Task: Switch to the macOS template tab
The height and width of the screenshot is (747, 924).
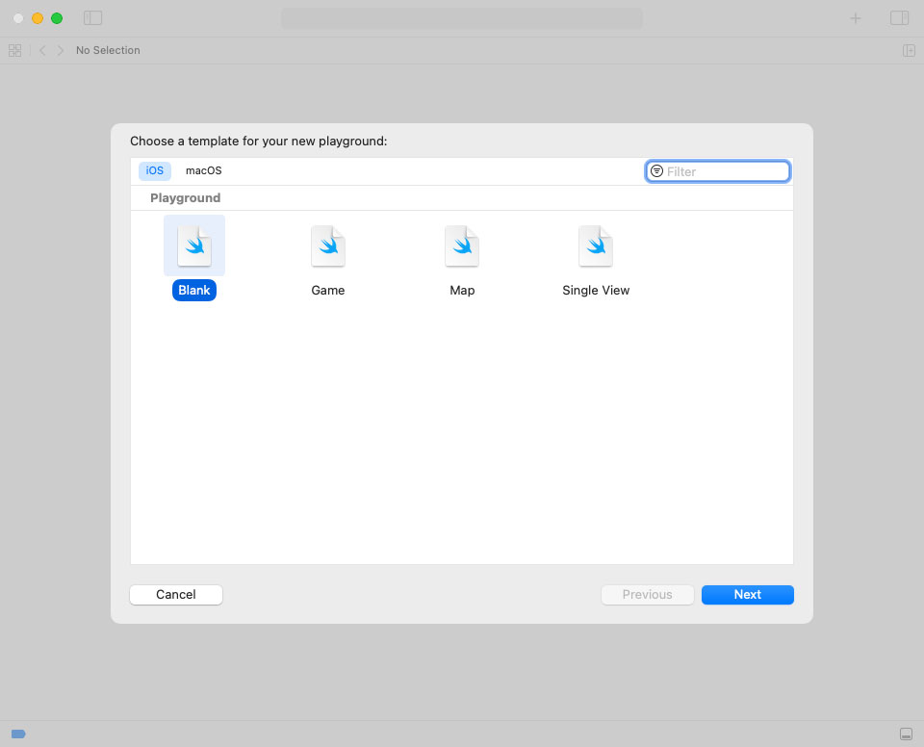Action: click(x=203, y=170)
